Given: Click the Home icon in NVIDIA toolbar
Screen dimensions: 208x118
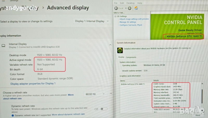Looking at the screenshot, I should [136, 8].
